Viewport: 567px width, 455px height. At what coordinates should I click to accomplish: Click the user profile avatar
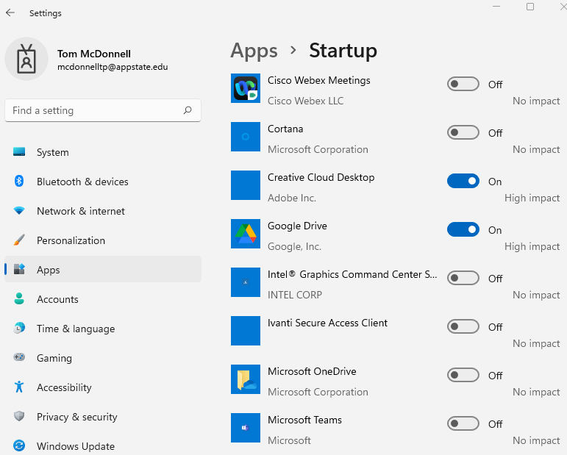[x=26, y=59]
